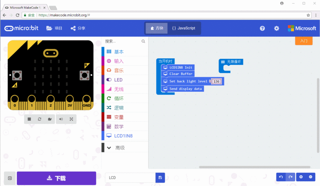Bookmark this page with the star
The image size is (320, 186).
pyautogui.click(x=308, y=15)
